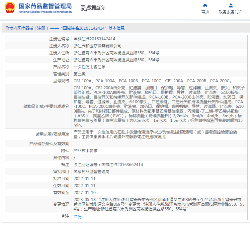The height and width of the screenshot is (225, 250).
Task: Click the 其他内容 label
Action: coord(61,158)
